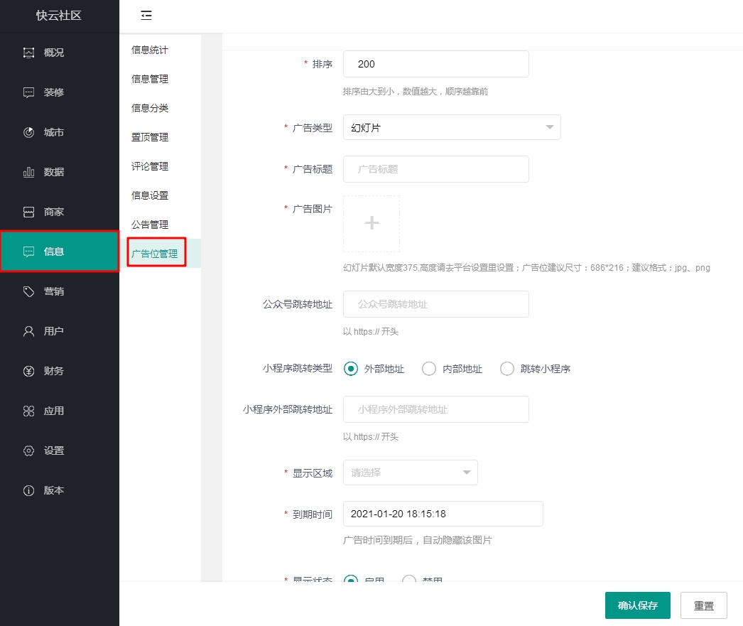Image resolution: width=743 pixels, height=626 pixels.
Task: Open the 概况 overview icon in sidebar
Action: point(29,53)
